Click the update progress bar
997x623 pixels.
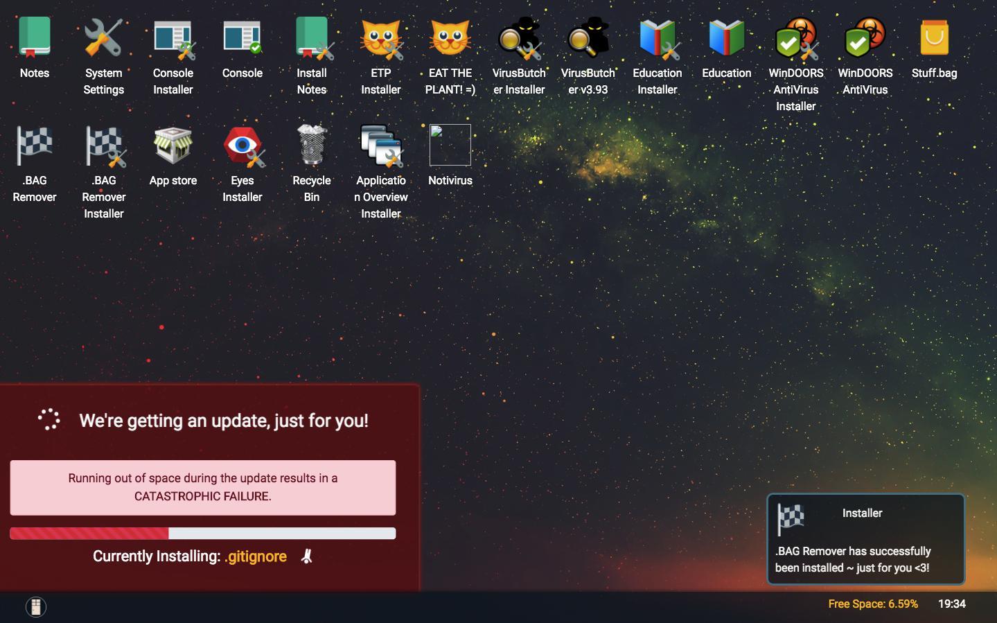point(202,533)
